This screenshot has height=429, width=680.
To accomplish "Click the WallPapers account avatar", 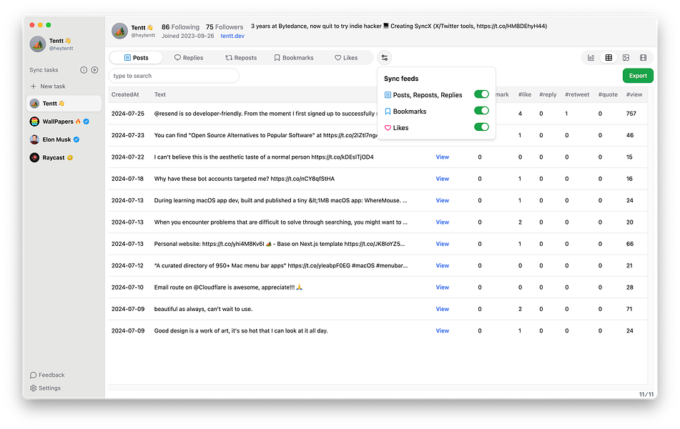I will click(34, 122).
